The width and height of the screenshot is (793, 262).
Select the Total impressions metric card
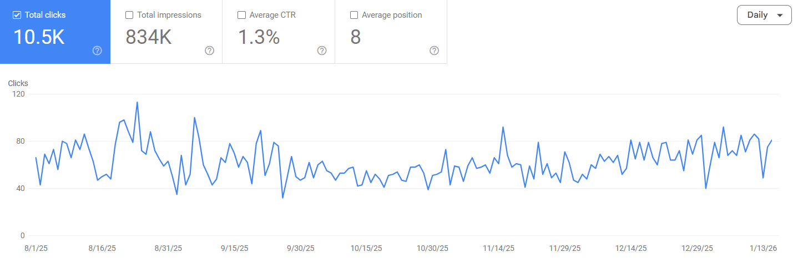166,32
